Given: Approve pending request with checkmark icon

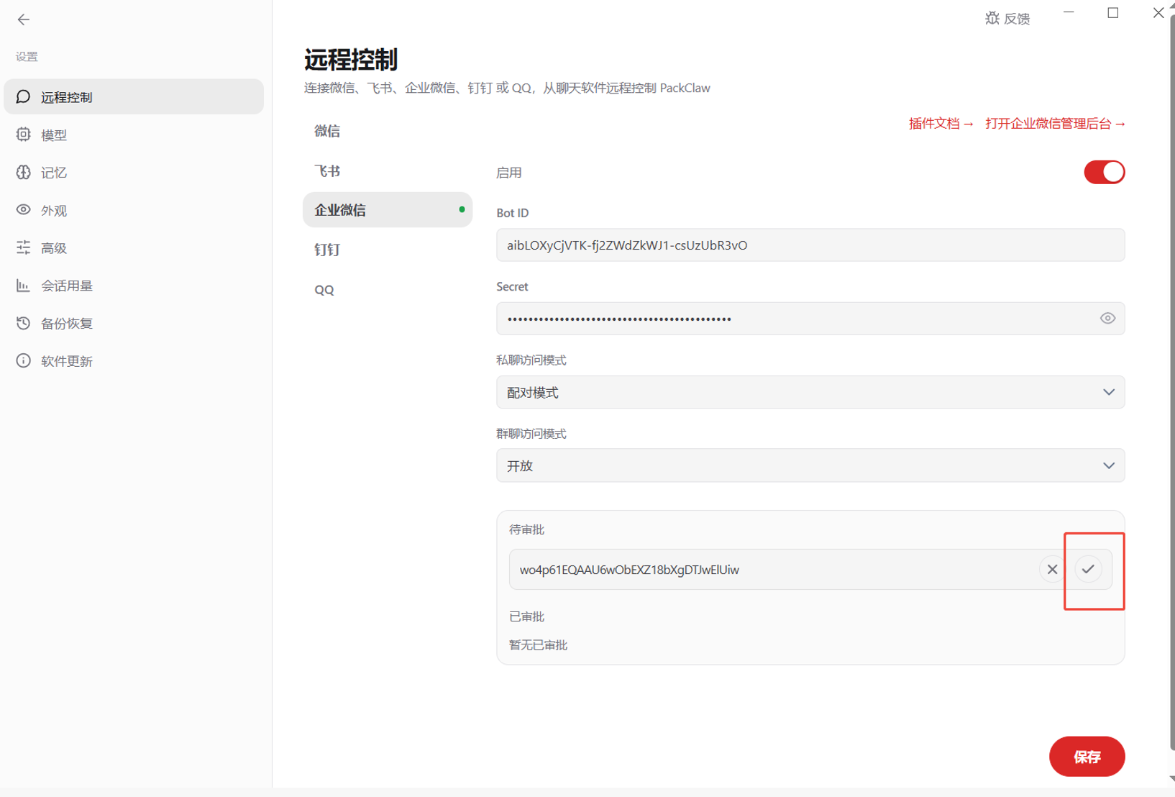Looking at the screenshot, I should [x=1088, y=569].
